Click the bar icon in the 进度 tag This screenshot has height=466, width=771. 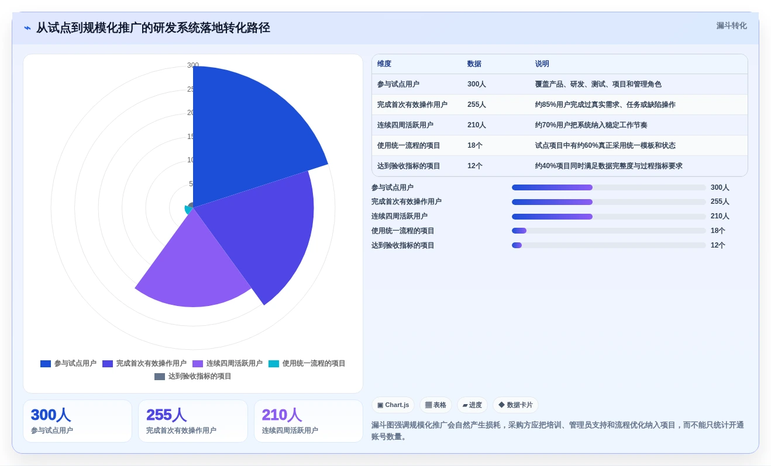[465, 405]
